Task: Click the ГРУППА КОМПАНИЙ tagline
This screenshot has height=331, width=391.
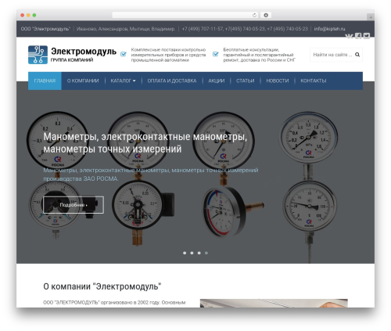Action: tap(72, 60)
